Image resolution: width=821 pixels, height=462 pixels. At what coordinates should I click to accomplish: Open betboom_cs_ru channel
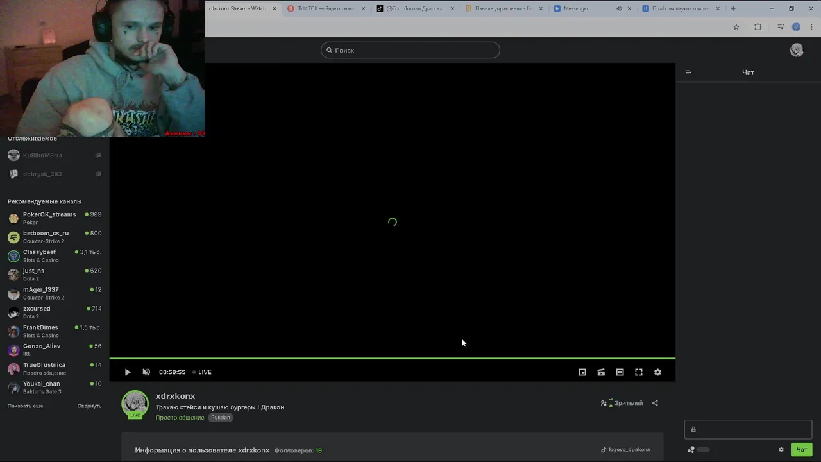[x=55, y=237]
